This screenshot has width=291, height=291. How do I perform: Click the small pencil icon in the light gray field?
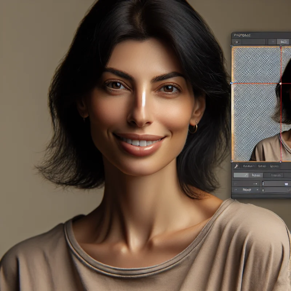pyautogui.click(x=246, y=175)
